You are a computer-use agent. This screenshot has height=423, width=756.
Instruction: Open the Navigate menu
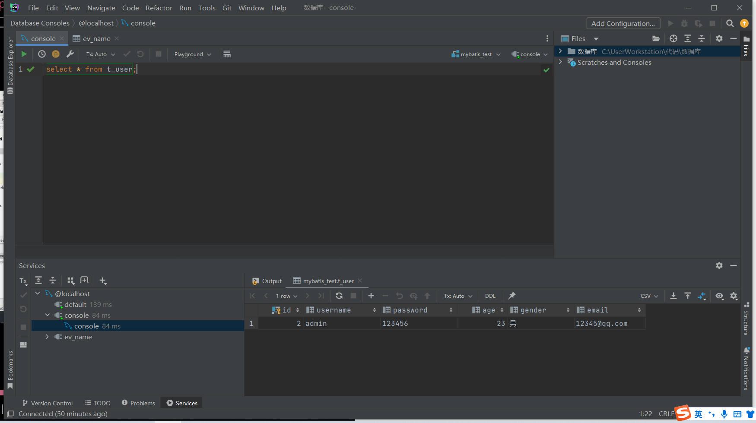(101, 8)
